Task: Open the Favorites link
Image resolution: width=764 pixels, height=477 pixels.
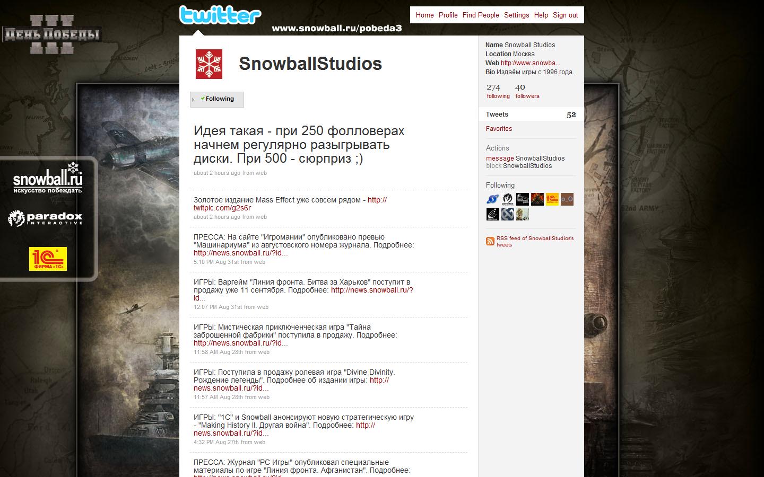Action: click(x=499, y=129)
